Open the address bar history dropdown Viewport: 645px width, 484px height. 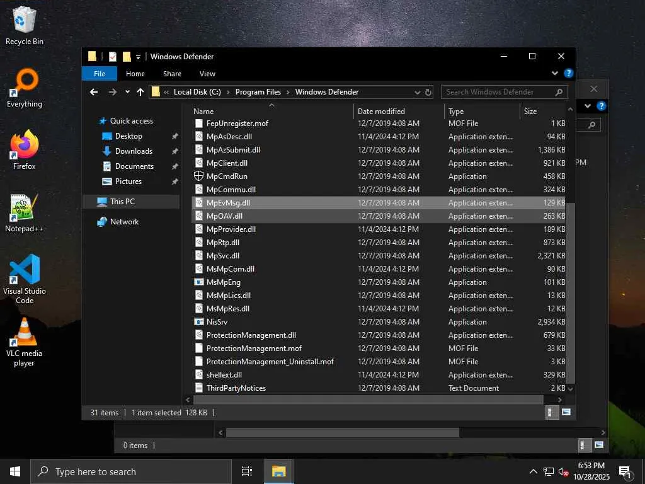click(418, 92)
